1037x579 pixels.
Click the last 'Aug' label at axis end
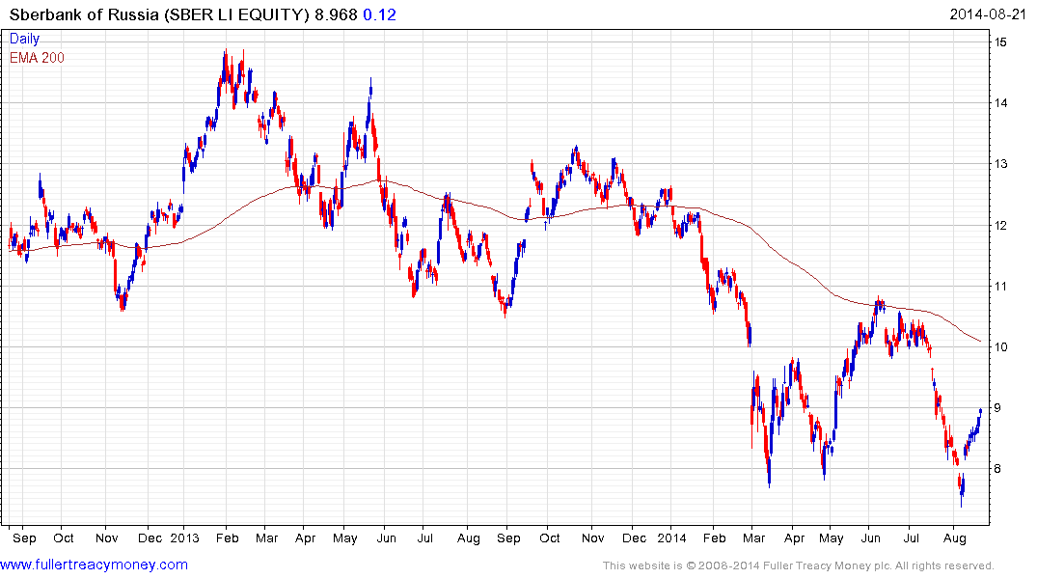tap(954, 538)
